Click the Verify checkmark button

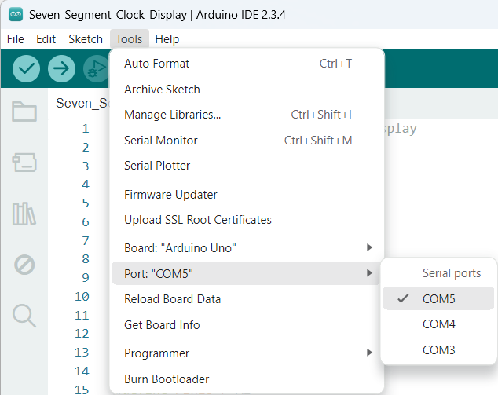click(x=27, y=68)
